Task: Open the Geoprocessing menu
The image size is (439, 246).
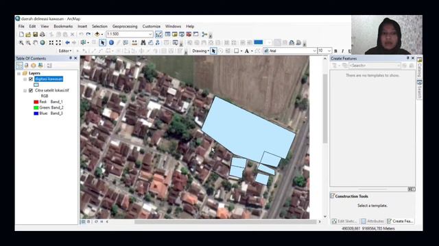Action: [125, 26]
